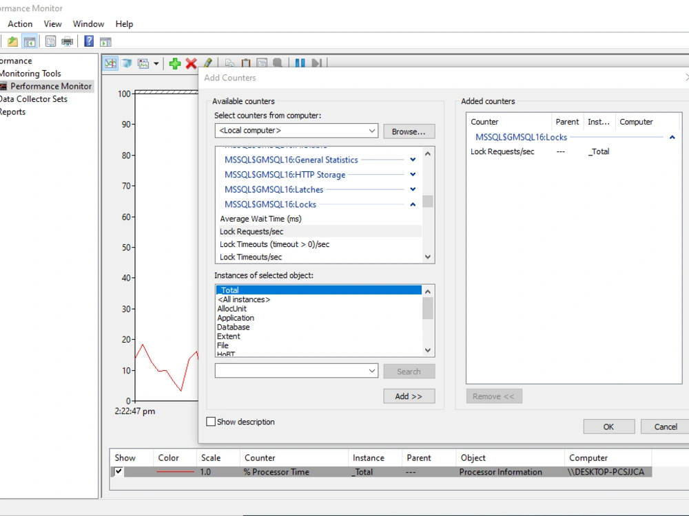
Task: Click the Properties sheet toolbar icon
Action: pos(50,42)
